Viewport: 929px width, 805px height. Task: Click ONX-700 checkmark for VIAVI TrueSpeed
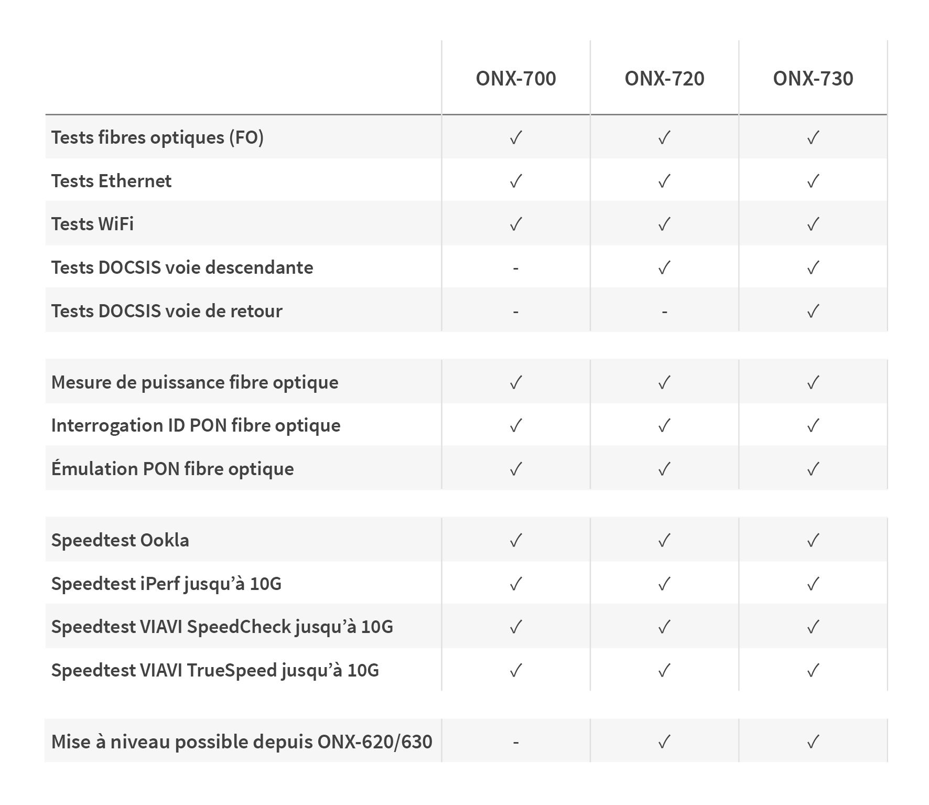pos(516,670)
